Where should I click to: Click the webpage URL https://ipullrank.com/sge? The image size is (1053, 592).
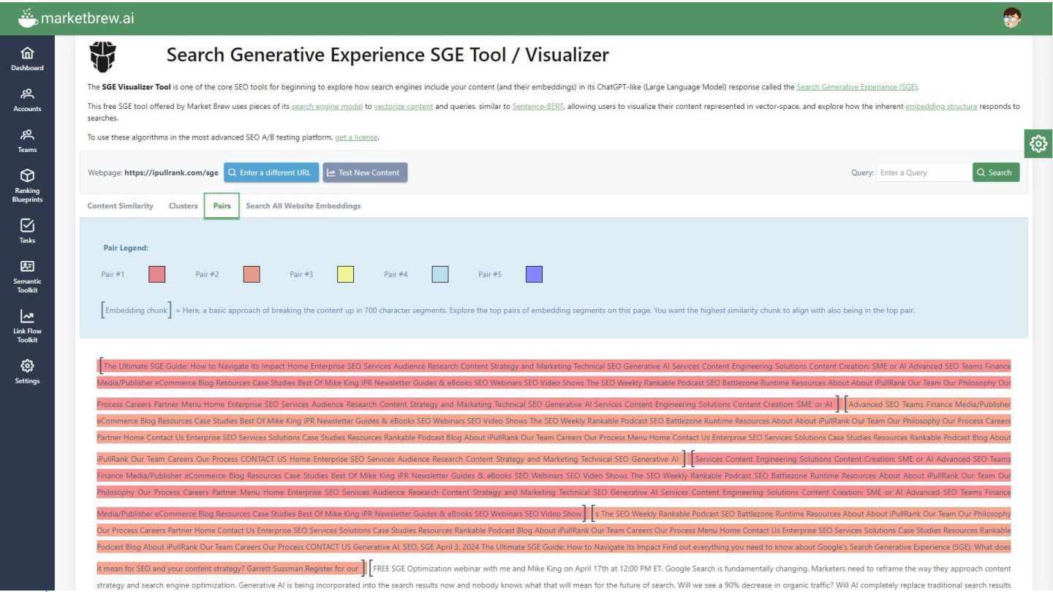tap(171, 172)
